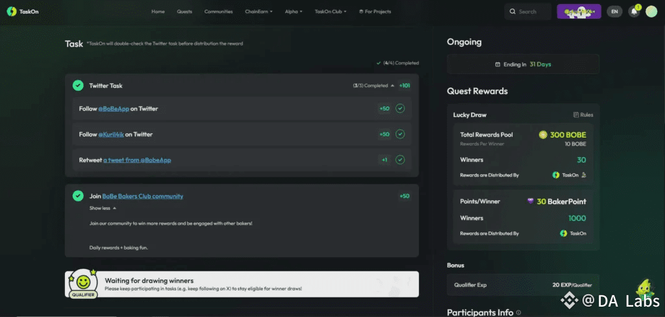Click the TaskOn logo in the header

click(23, 12)
